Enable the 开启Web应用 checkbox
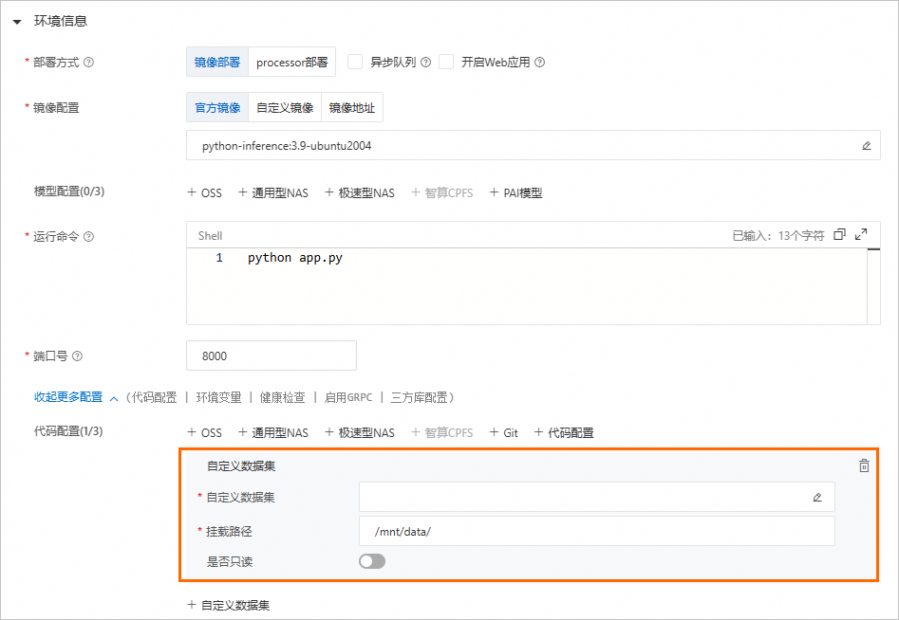This screenshot has height=620, width=899. click(x=446, y=62)
